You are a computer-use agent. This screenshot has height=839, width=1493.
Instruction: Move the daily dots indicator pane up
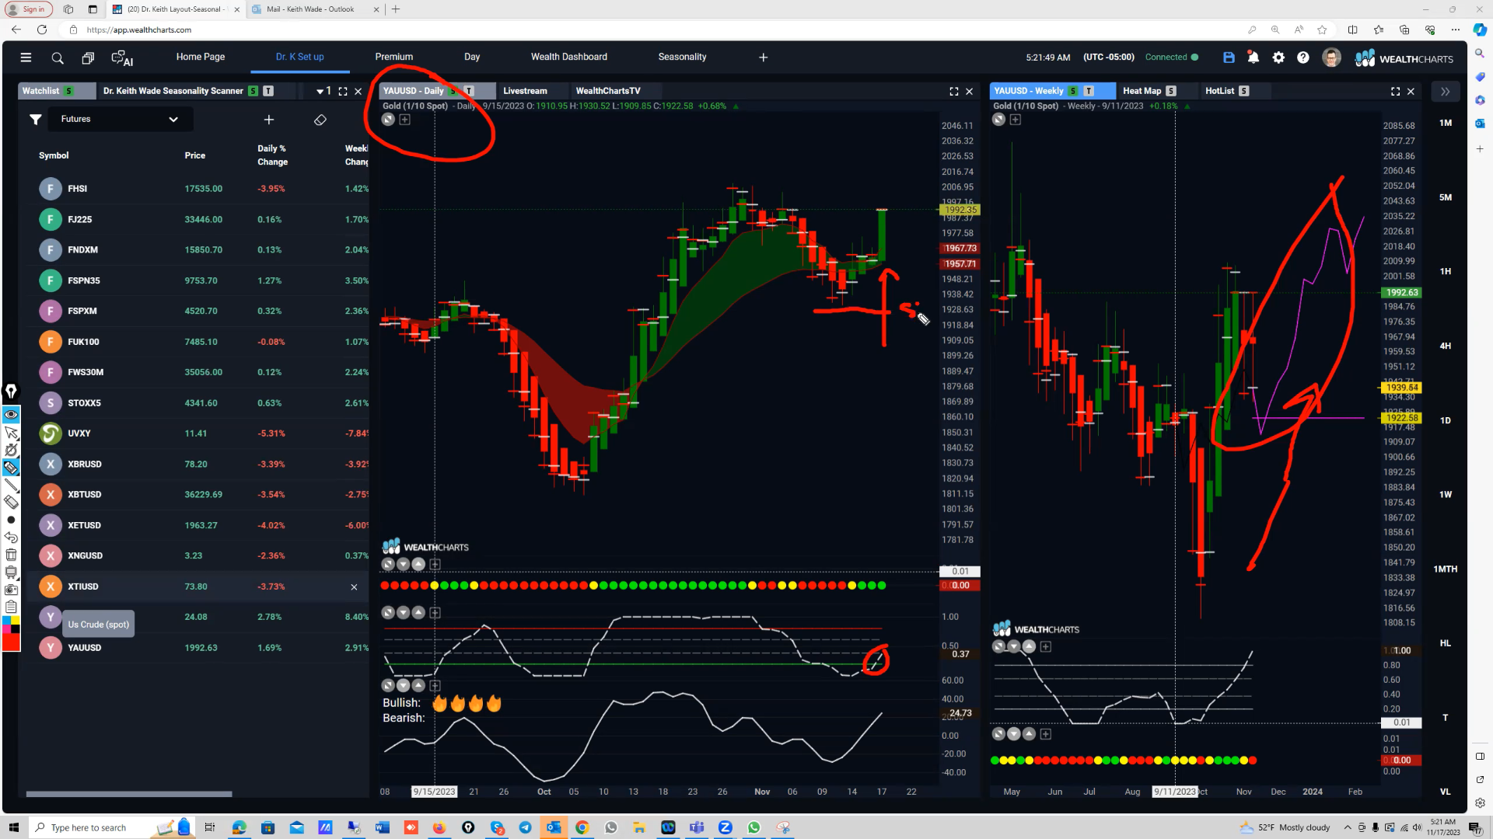click(419, 565)
